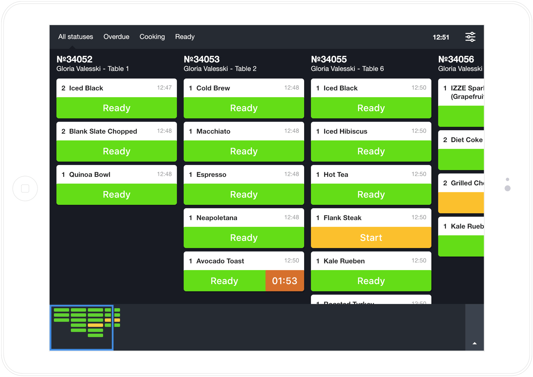Click Ready under Quinoa Bowl
The height and width of the screenshot is (377, 533).
[x=116, y=194]
